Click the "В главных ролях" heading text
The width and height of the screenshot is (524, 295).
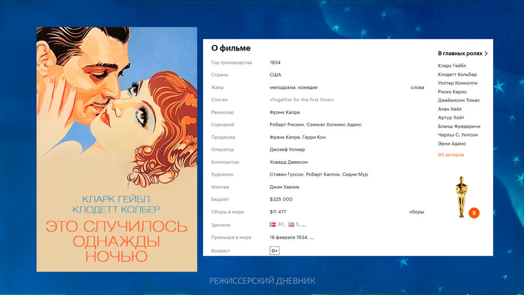(460, 53)
